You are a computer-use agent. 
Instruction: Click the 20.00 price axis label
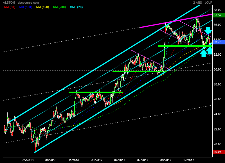point(217,144)
